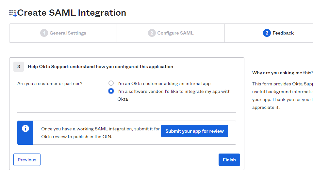
Task: Click the app grid icon beside the page title
Action: pyautogui.click(x=13, y=13)
